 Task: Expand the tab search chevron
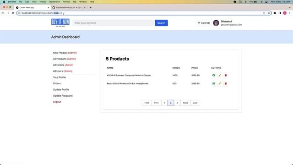point(290,8)
